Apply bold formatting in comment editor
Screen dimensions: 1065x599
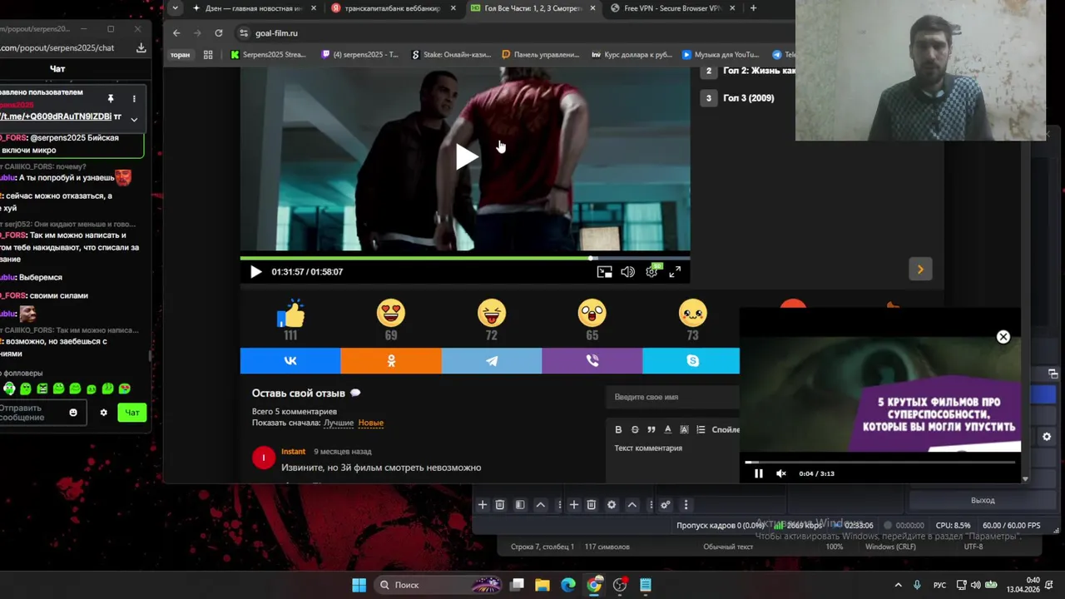click(618, 429)
